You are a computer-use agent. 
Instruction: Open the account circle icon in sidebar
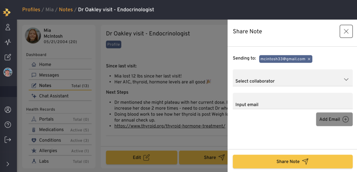pyautogui.click(x=8, y=110)
